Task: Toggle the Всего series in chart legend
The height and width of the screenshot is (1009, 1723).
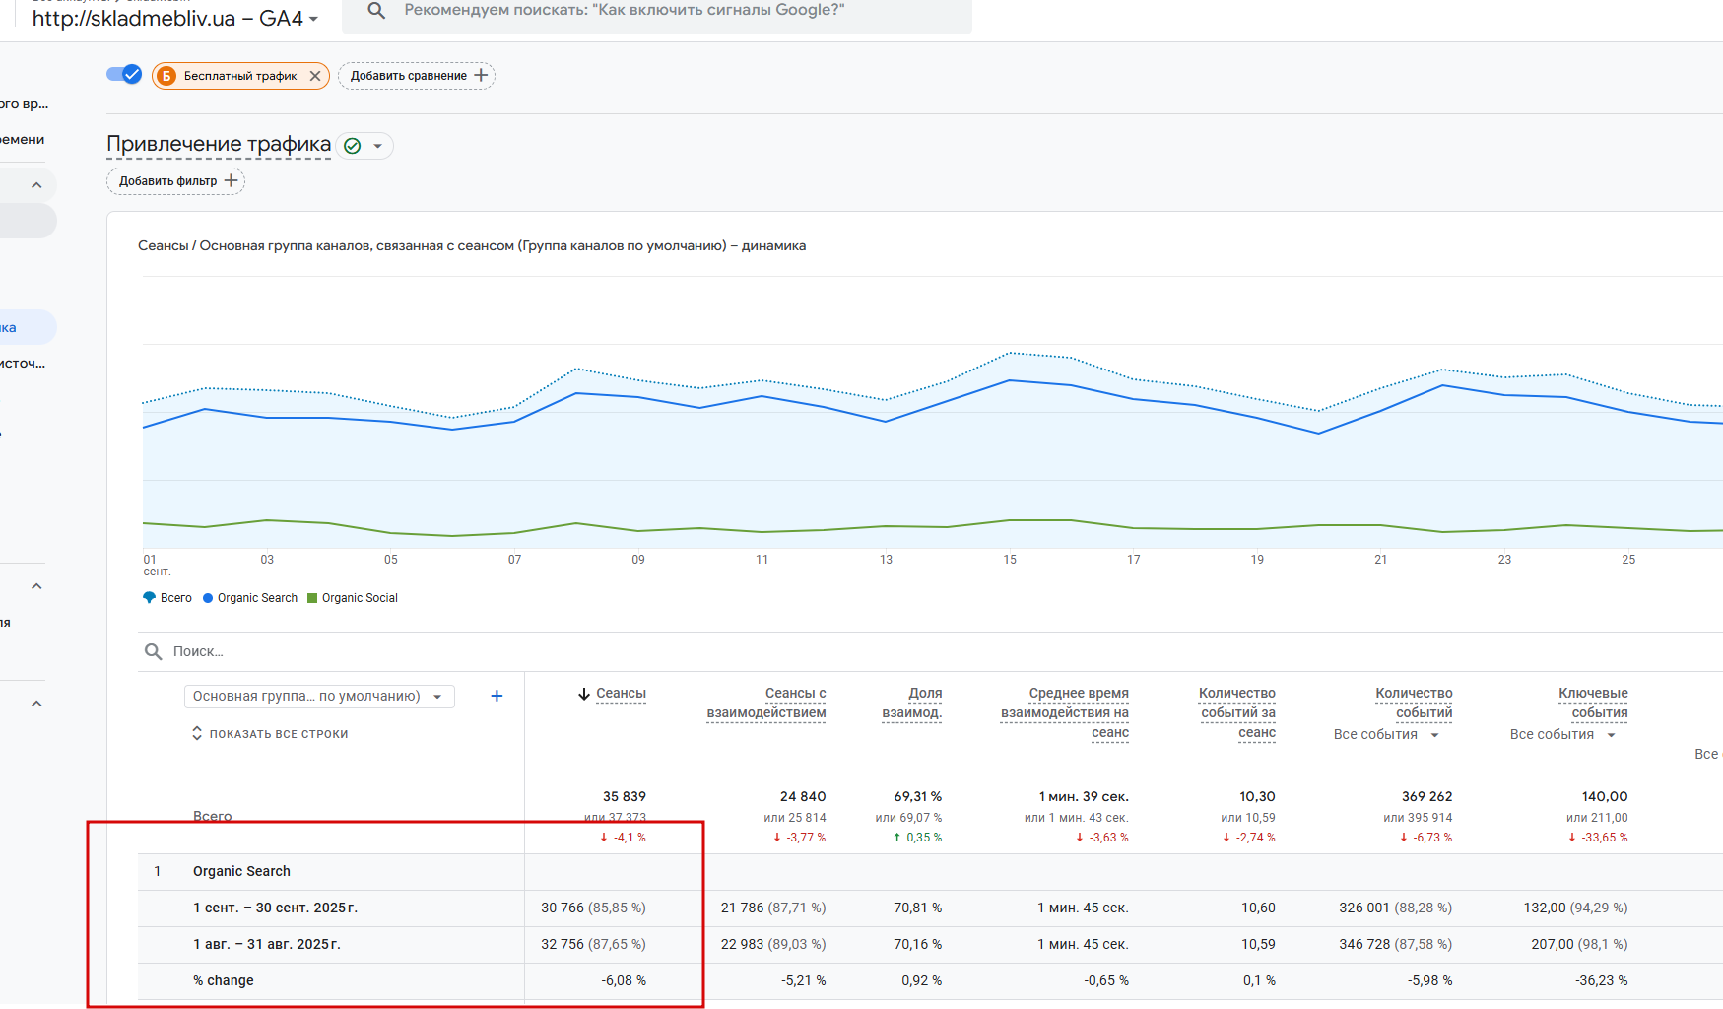Action: pos(167,598)
